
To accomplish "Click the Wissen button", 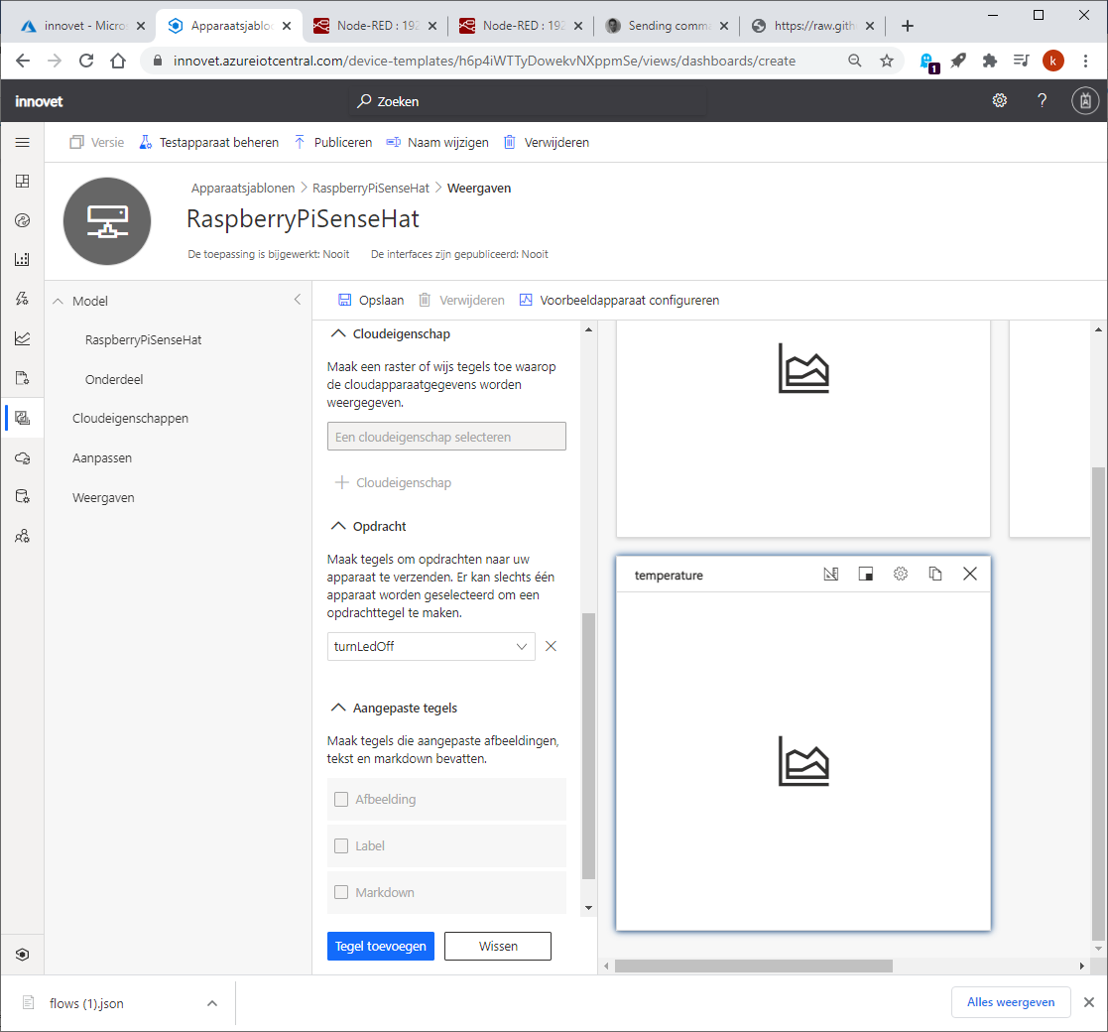I will [x=498, y=947].
